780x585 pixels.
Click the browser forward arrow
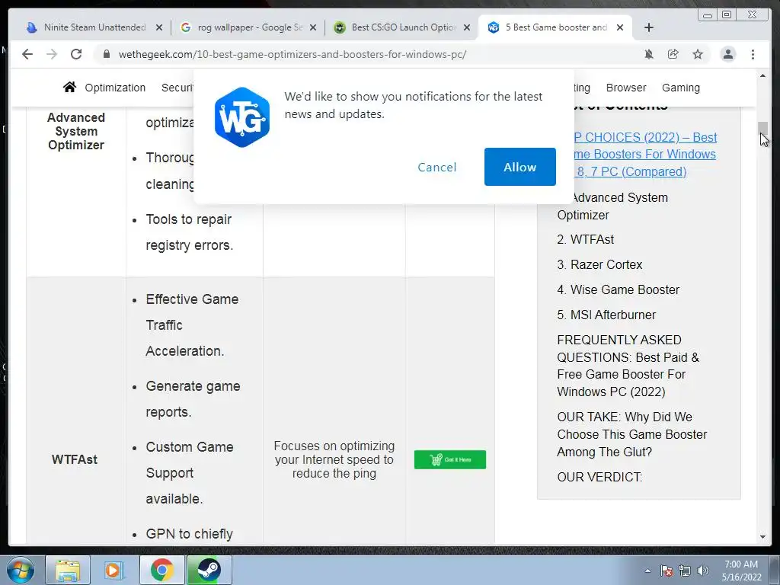[x=52, y=54]
